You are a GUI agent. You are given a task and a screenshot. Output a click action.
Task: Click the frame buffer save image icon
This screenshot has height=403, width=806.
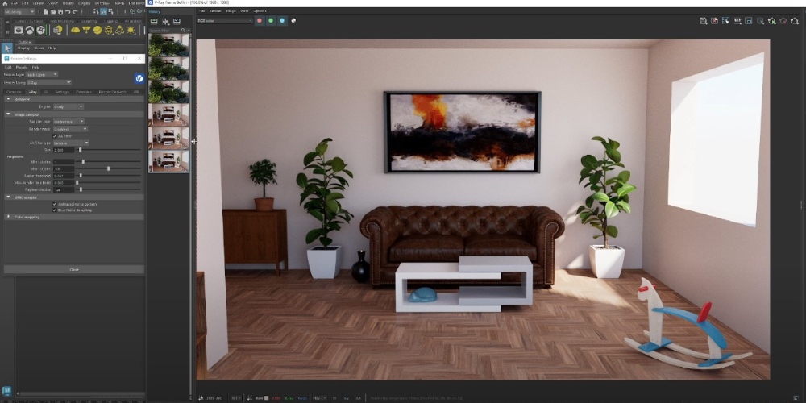(x=703, y=21)
